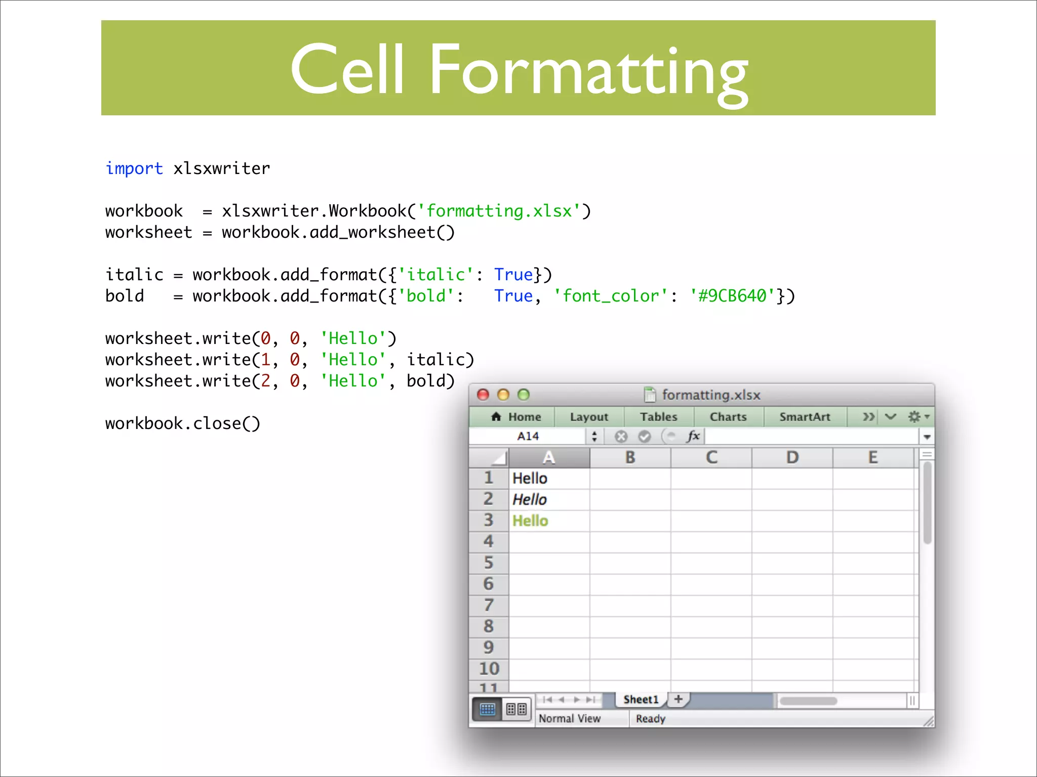This screenshot has height=777, width=1037.
Task: Select row 8 header
Action: click(489, 627)
